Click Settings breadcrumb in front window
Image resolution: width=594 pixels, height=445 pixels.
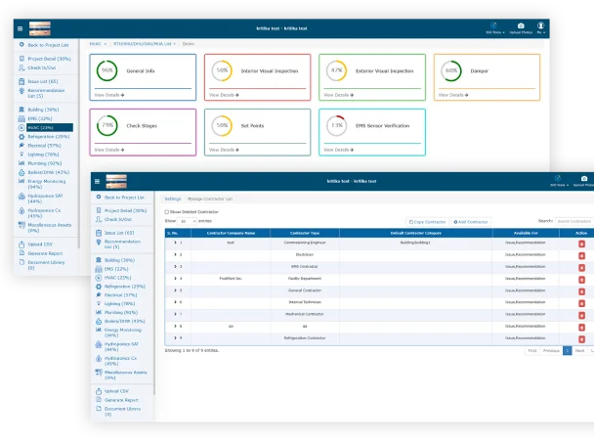(x=173, y=199)
